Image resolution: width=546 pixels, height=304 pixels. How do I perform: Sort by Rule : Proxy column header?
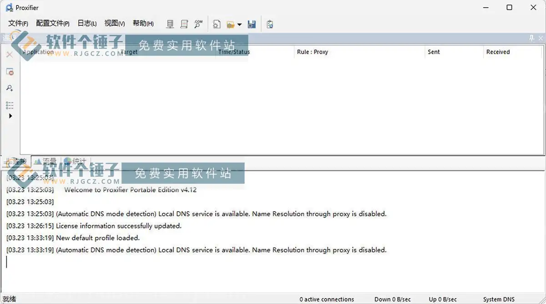(313, 52)
